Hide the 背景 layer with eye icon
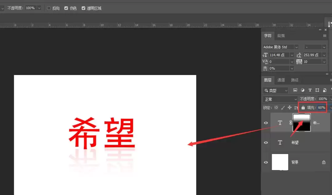Screen dimensions: 332x195 [266, 162]
